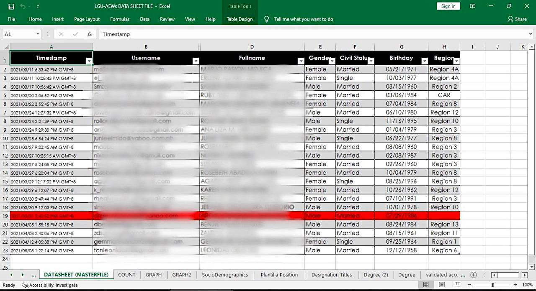The width and height of the screenshot is (536, 291).
Task: Click the formula bar Cancel X icon
Action: click(x=61, y=34)
